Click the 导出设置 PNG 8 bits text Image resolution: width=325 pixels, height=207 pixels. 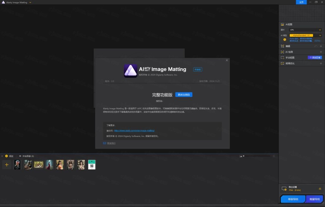point(295,189)
